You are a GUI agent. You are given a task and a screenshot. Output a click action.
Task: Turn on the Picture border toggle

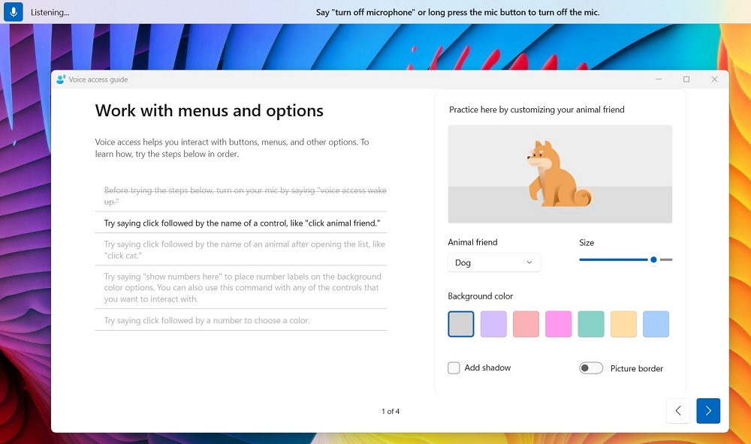[591, 367]
